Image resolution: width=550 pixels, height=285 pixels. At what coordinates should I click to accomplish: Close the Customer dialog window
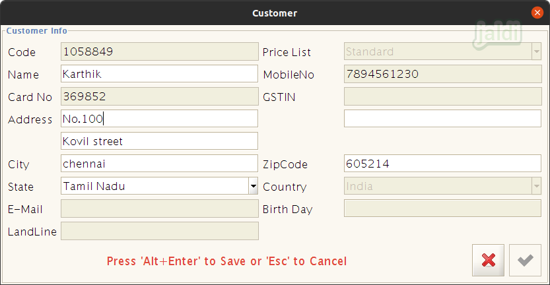(x=537, y=13)
